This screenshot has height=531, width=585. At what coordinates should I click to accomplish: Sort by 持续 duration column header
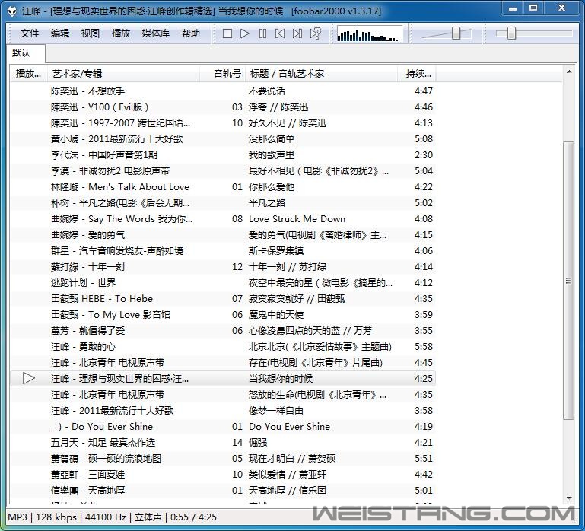coord(417,74)
